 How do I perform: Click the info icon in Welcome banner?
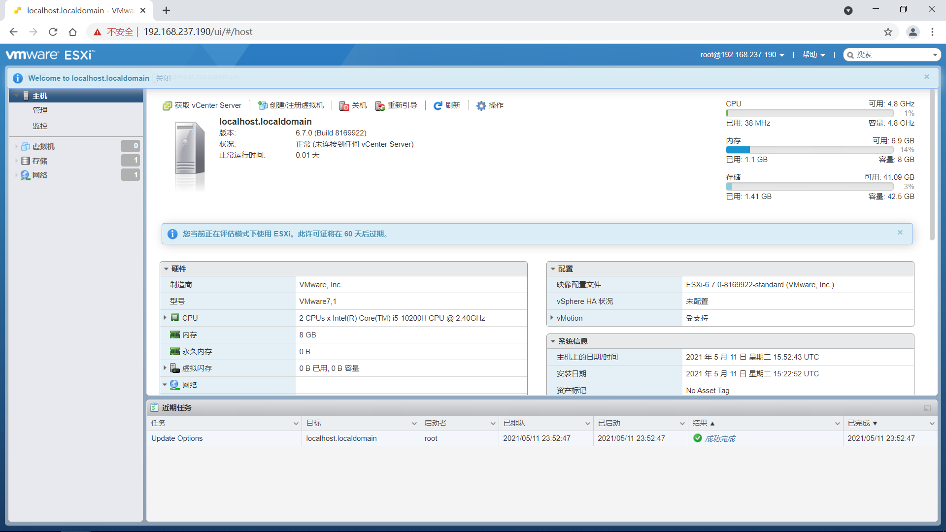pyautogui.click(x=18, y=78)
